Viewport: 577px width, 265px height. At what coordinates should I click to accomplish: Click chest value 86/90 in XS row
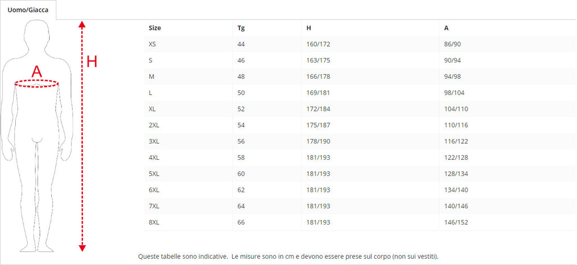point(453,44)
